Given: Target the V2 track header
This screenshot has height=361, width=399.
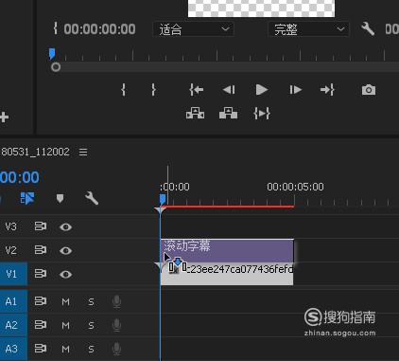Looking at the screenshot, I should (11, 250).
